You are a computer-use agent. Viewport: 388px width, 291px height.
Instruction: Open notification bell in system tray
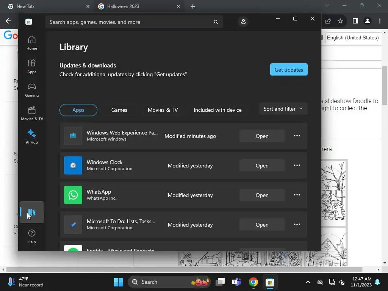click(378, 282)
